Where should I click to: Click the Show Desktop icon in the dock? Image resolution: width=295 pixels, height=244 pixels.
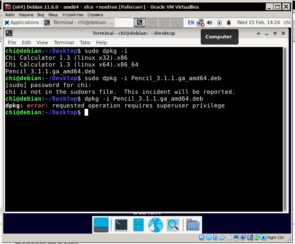101,225
